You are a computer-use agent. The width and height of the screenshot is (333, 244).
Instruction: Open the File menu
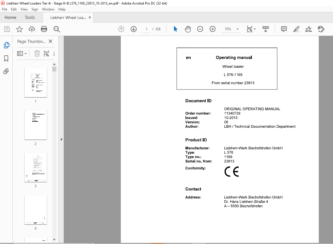[x=5, y=9]
